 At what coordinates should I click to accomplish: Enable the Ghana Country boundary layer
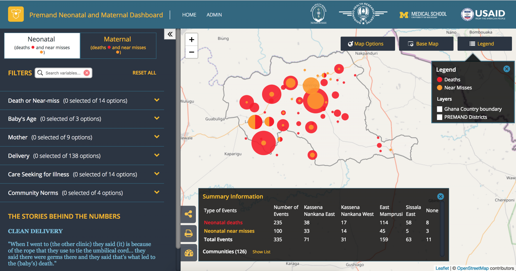tap(440, 109)
